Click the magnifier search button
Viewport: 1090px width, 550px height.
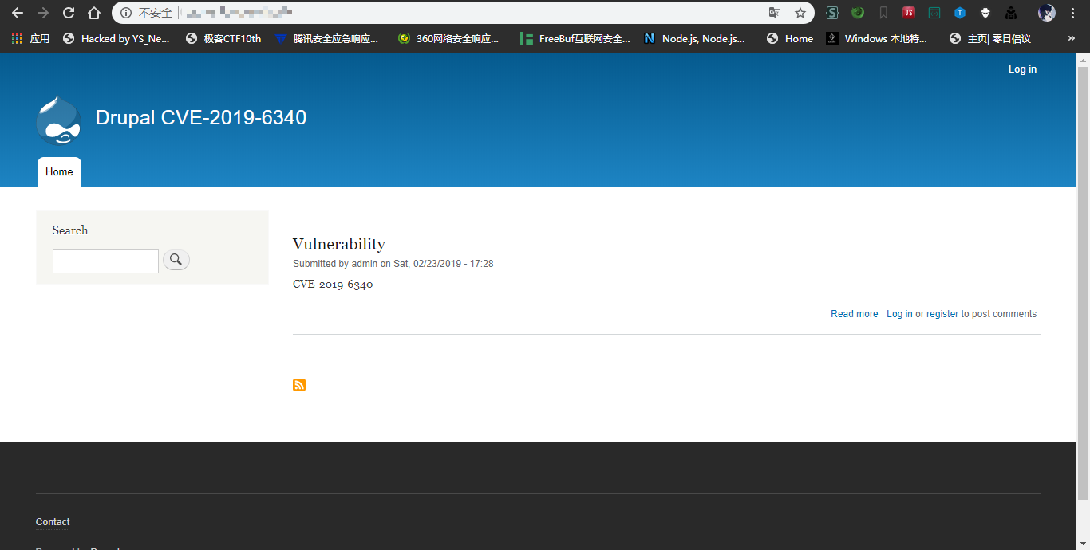[176, 260]
